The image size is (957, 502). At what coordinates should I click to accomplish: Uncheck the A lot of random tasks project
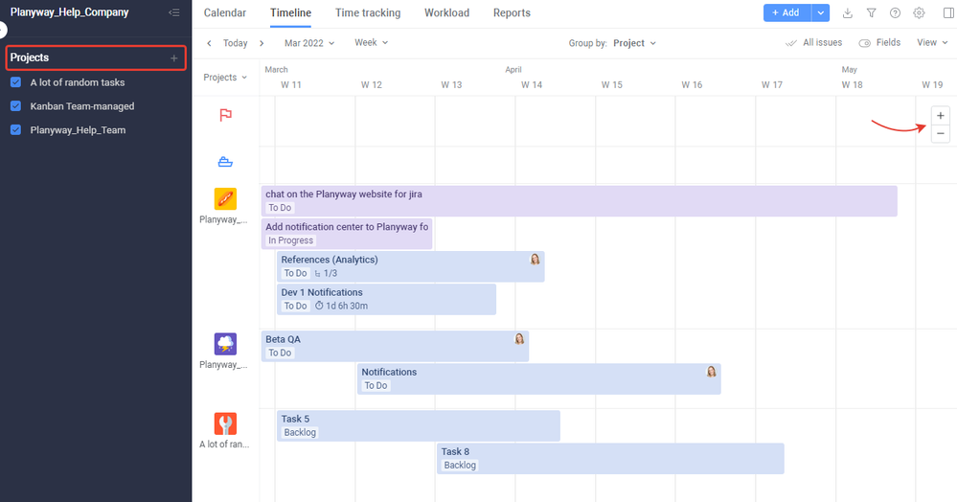coord(16,81)
